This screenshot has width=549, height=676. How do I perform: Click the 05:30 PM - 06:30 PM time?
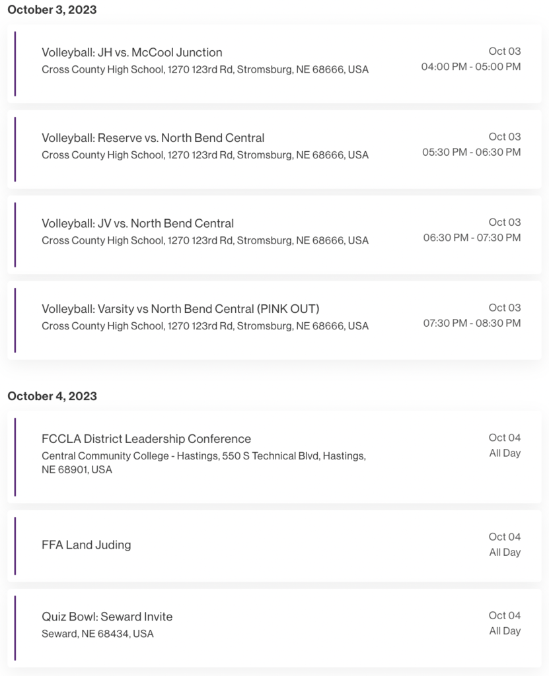pos(471,152)
